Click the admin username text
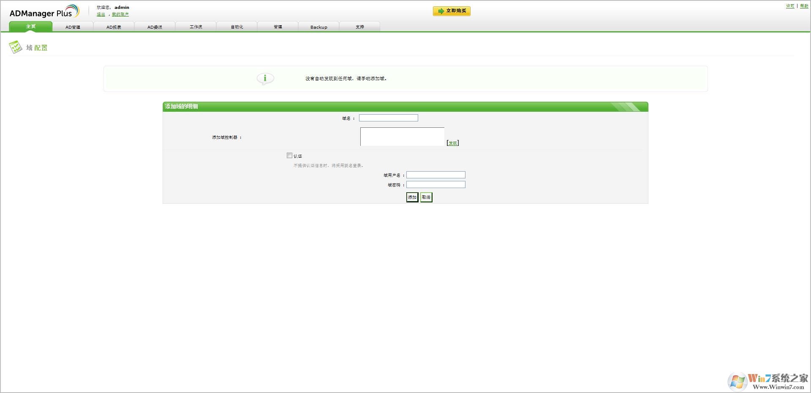 click(122, 7)
